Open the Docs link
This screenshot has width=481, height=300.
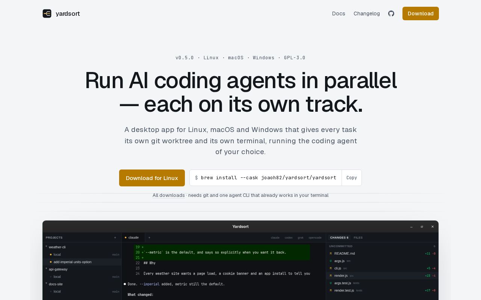pyautogui.click(x=339, y=13)
